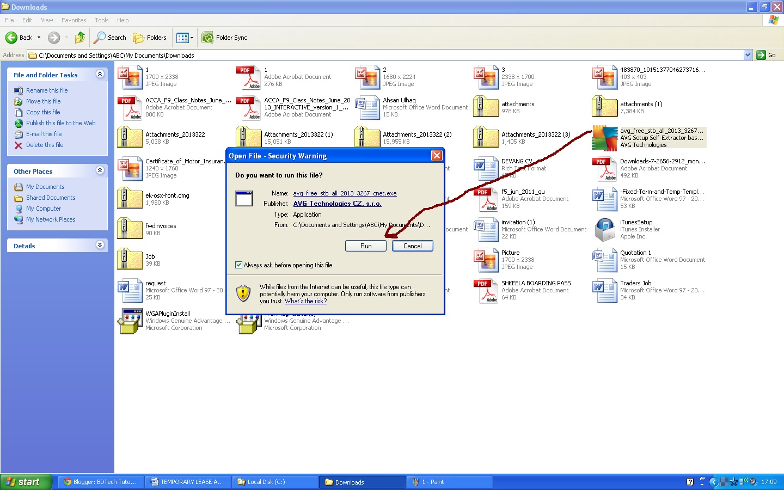This screenshot has height=490, width=784.
Task: Click the address bar path field
Action: click(385, 55)
